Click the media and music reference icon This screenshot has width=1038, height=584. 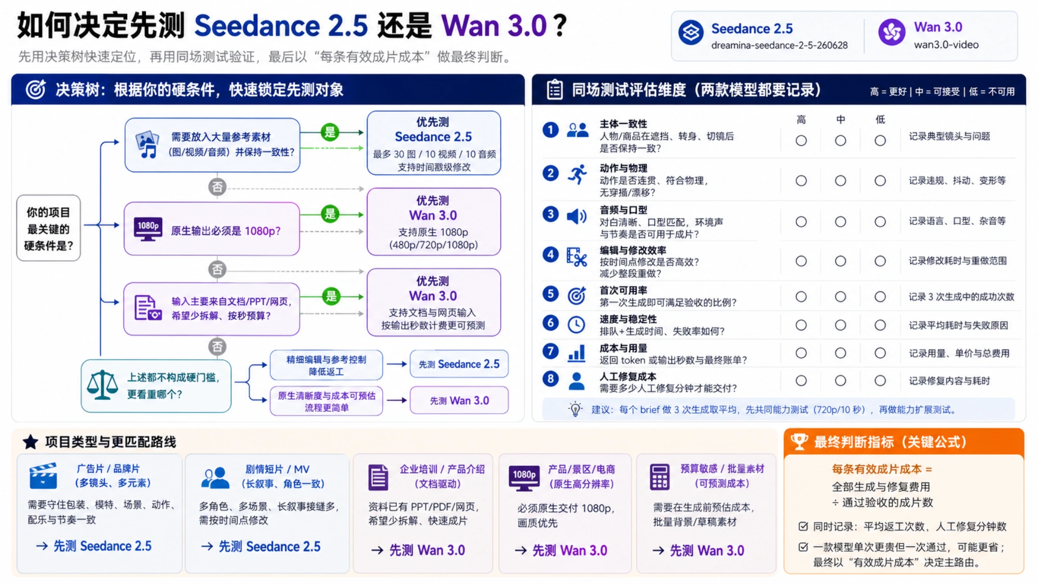pos(147,144)
